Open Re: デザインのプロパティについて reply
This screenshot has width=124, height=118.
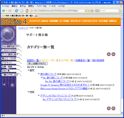(x=60, y=99)
